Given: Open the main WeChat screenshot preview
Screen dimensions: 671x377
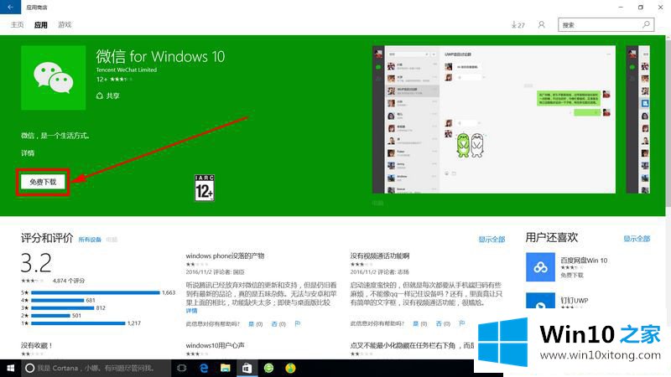Looking at the screenshot, I should tap(494, 120).
